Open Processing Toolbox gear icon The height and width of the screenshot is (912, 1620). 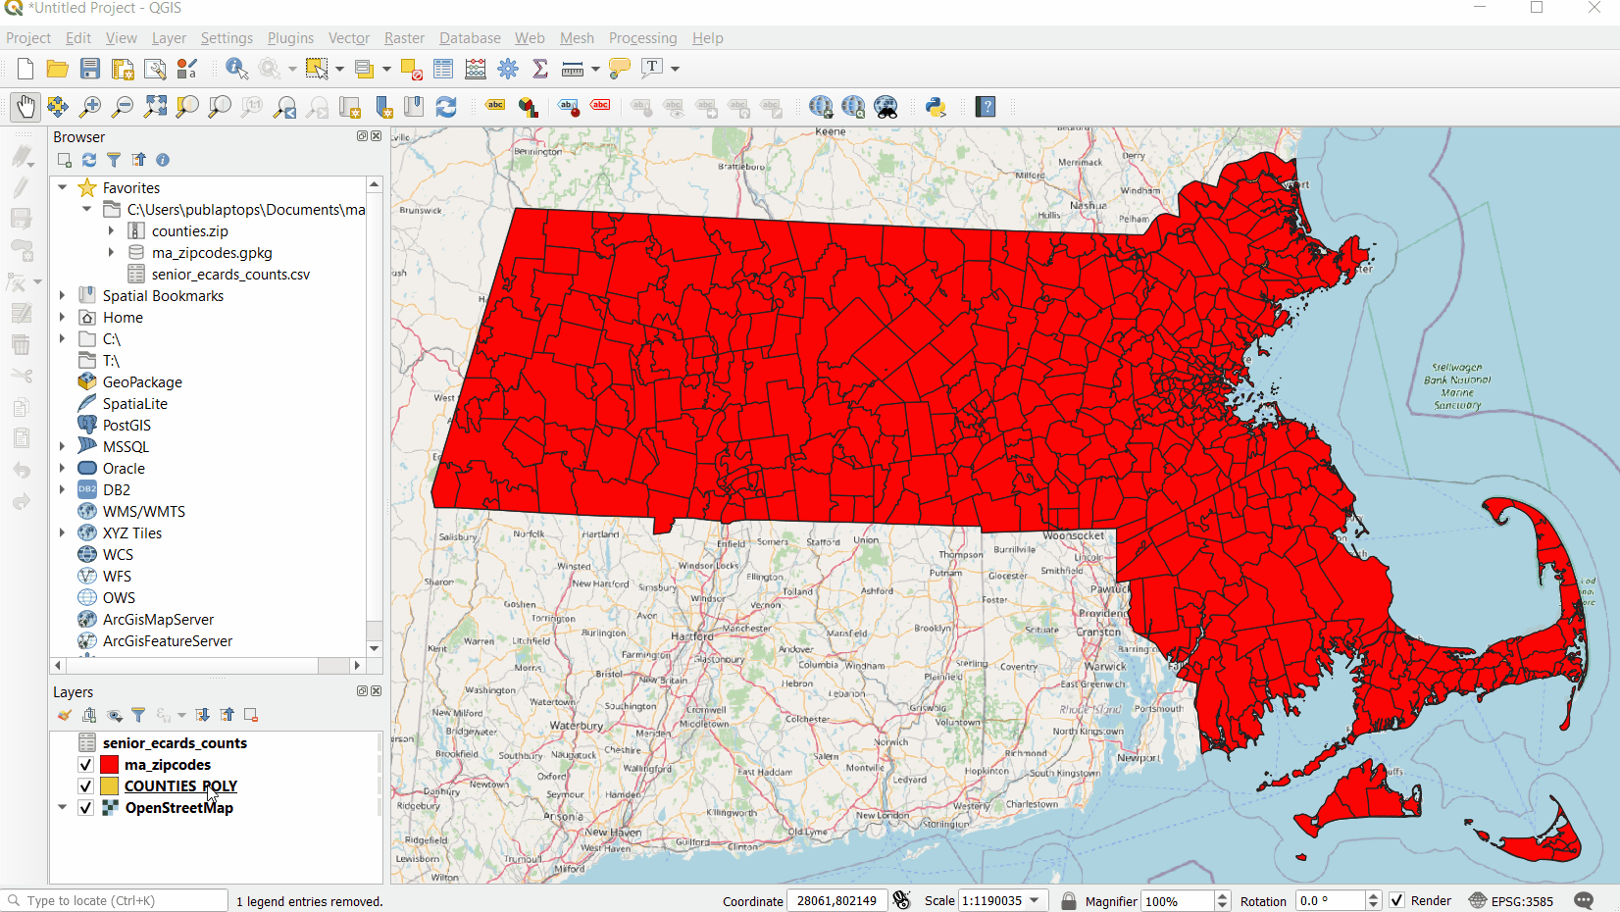pyautogui.click(x=508, y=69)
